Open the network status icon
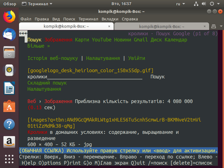This screenshot has width=224, height=168. 196,4
